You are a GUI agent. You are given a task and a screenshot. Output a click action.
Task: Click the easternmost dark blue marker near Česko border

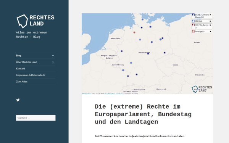coord(164,53)
